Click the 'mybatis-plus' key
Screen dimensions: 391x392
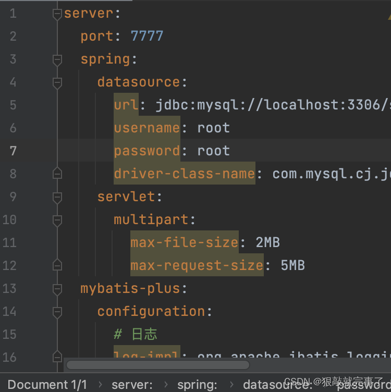130,289
